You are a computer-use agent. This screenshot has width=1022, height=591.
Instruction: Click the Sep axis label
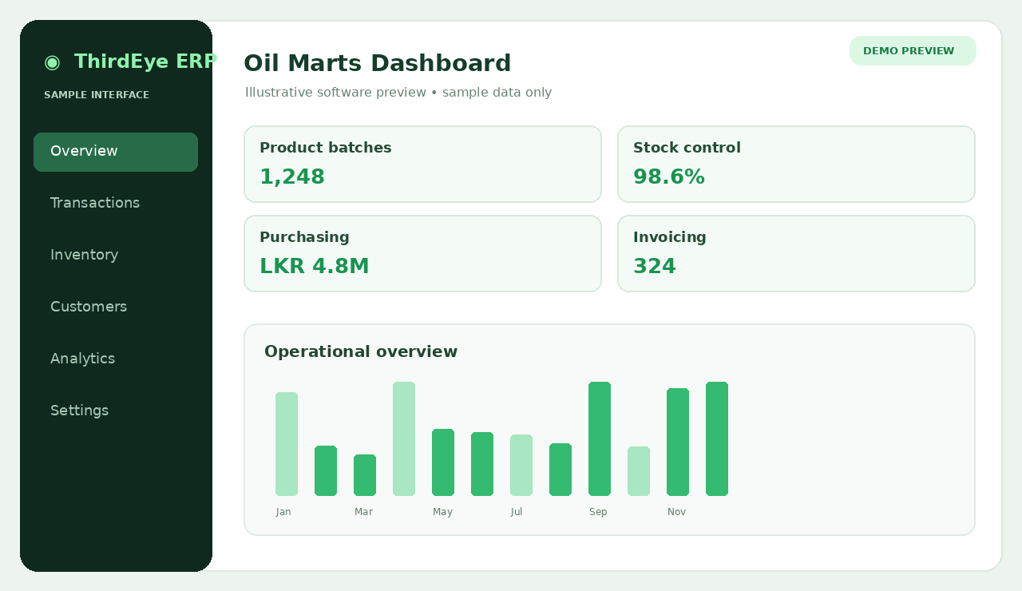[x=598, y=512]
